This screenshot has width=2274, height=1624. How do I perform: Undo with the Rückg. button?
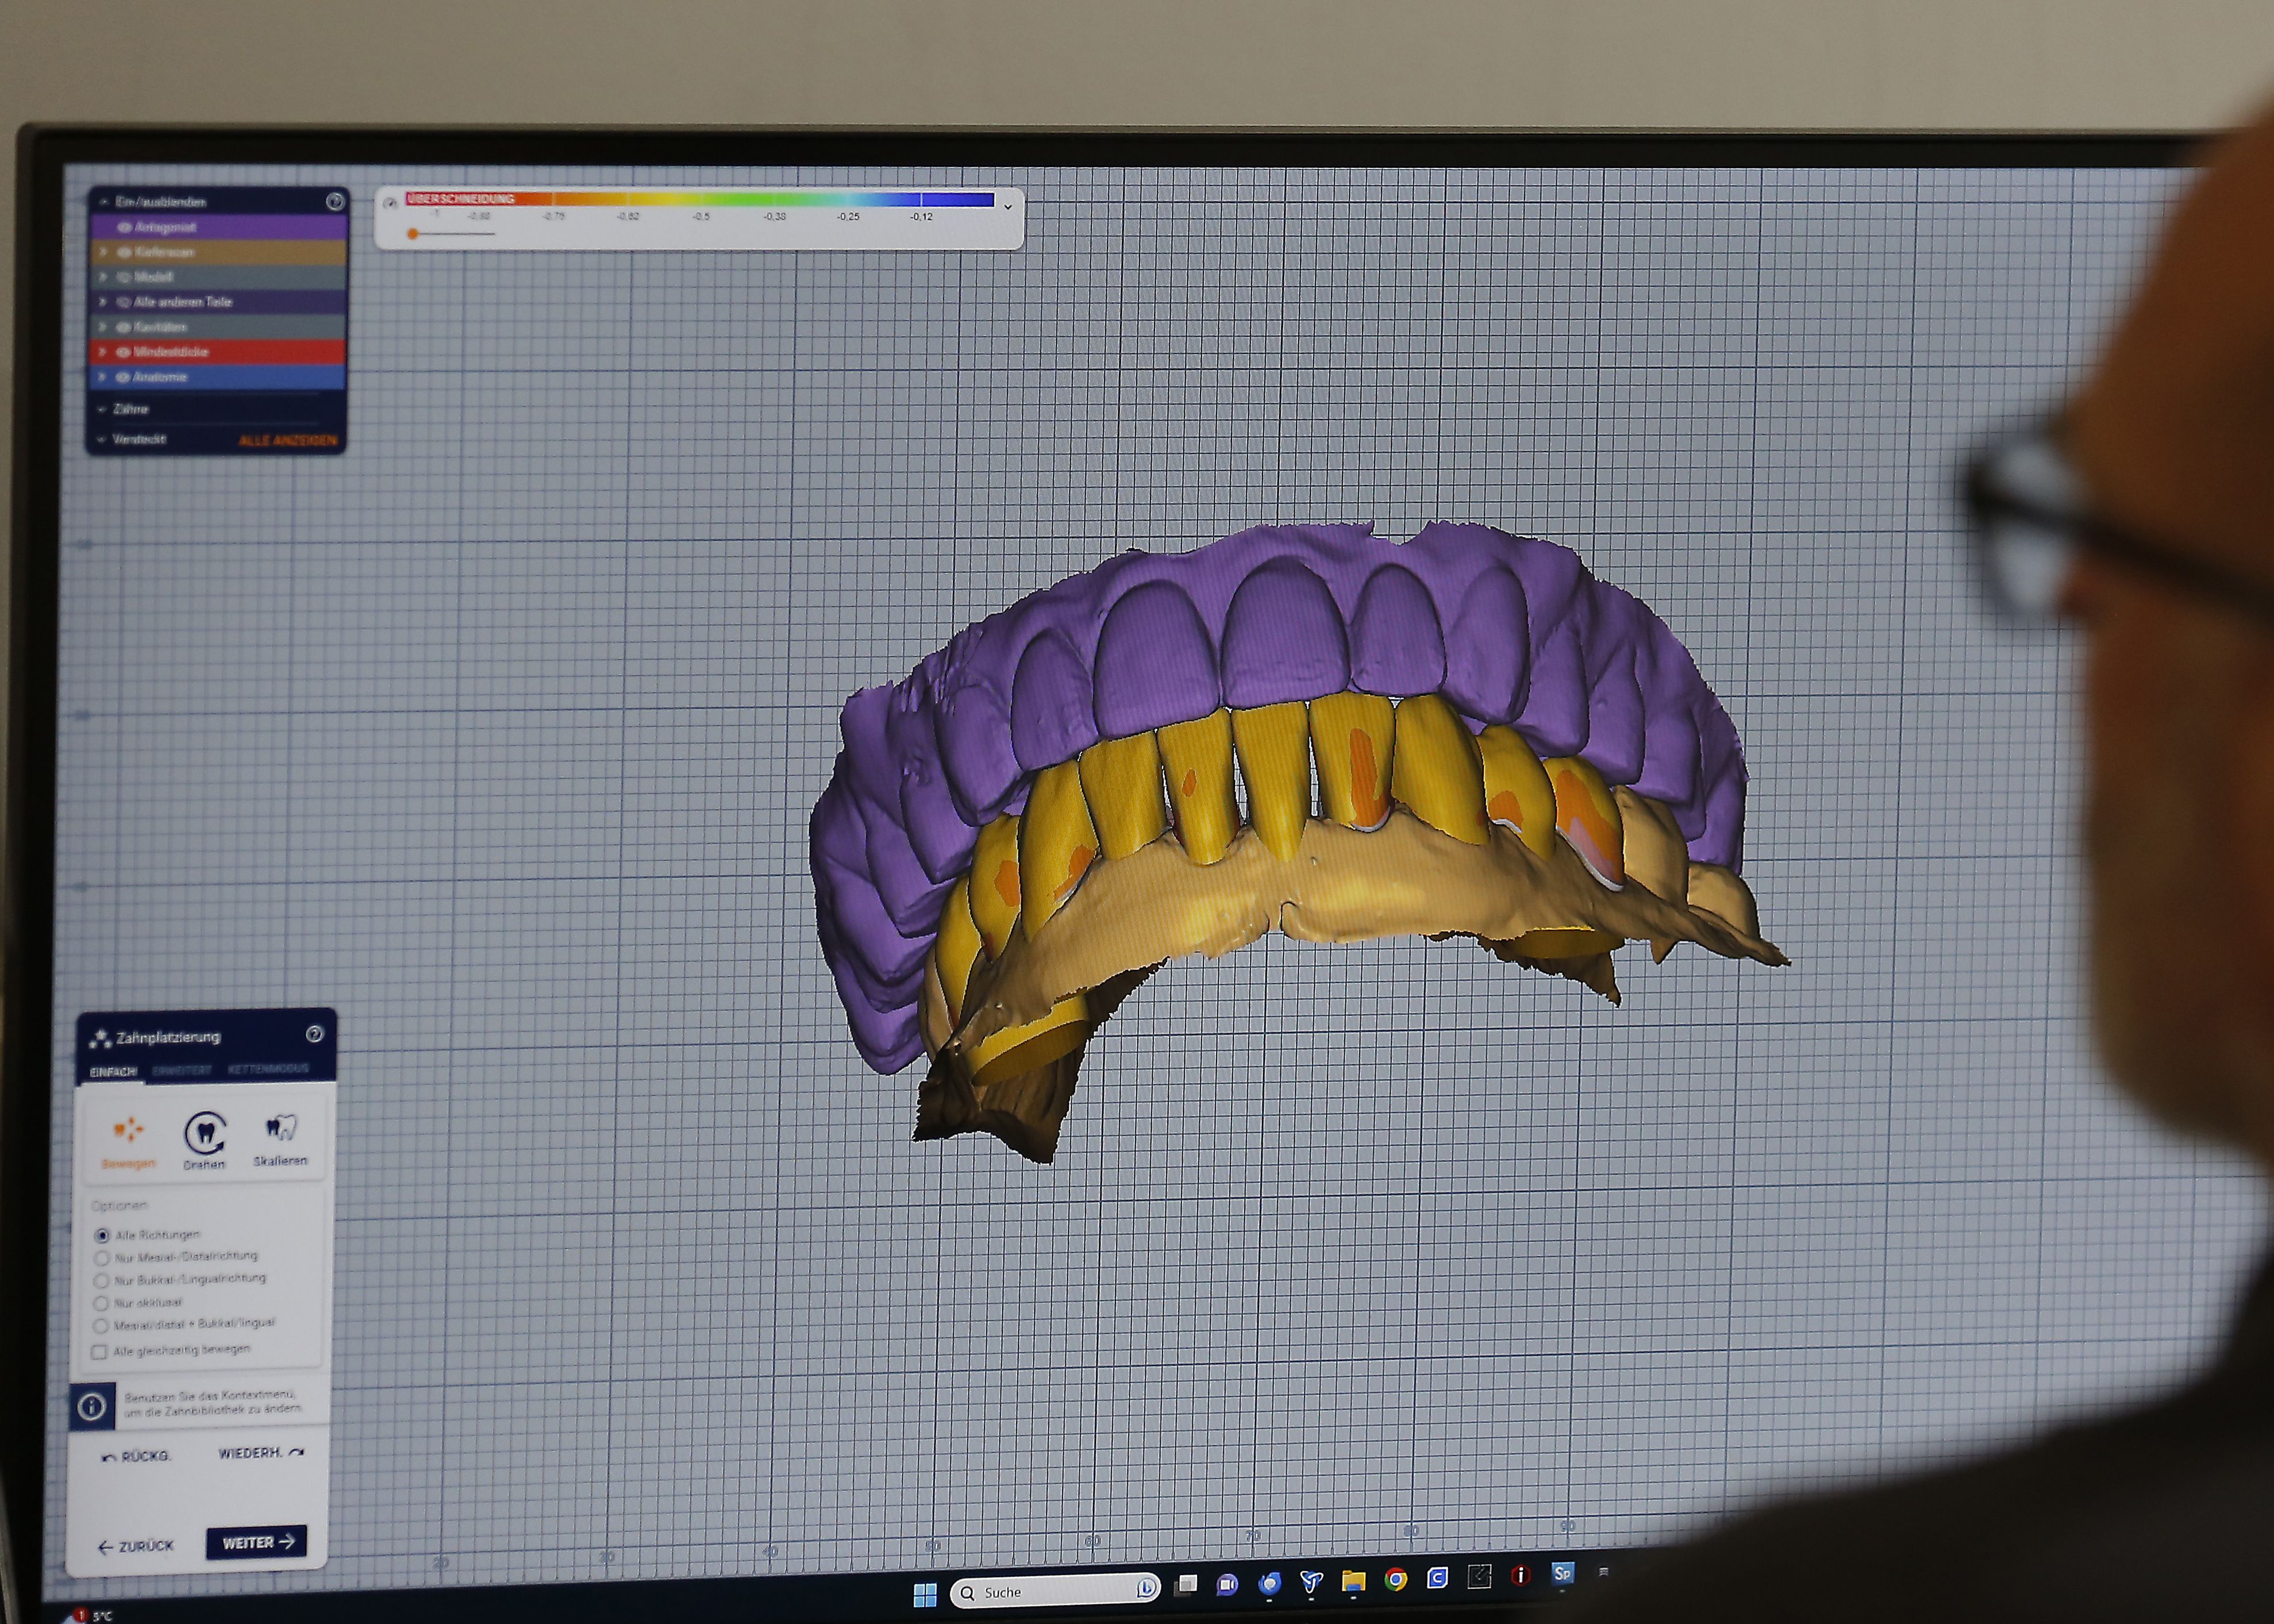[x=136, y=1456]
